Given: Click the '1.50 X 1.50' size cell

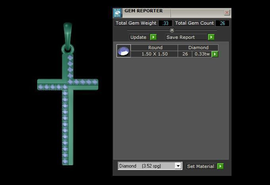Looking at the screenshot, I should coord(154,54).
